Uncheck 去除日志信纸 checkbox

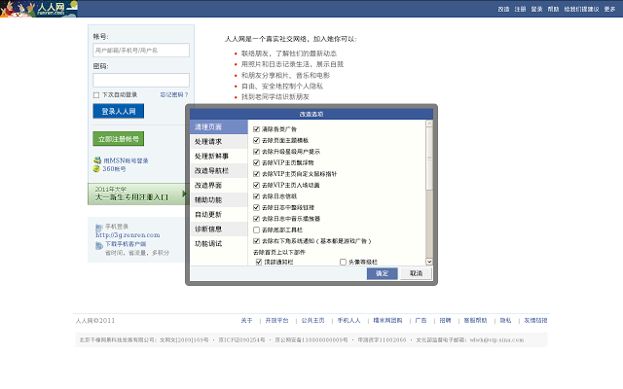(256, 196)
